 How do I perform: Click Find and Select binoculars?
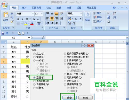pos(114,17)
